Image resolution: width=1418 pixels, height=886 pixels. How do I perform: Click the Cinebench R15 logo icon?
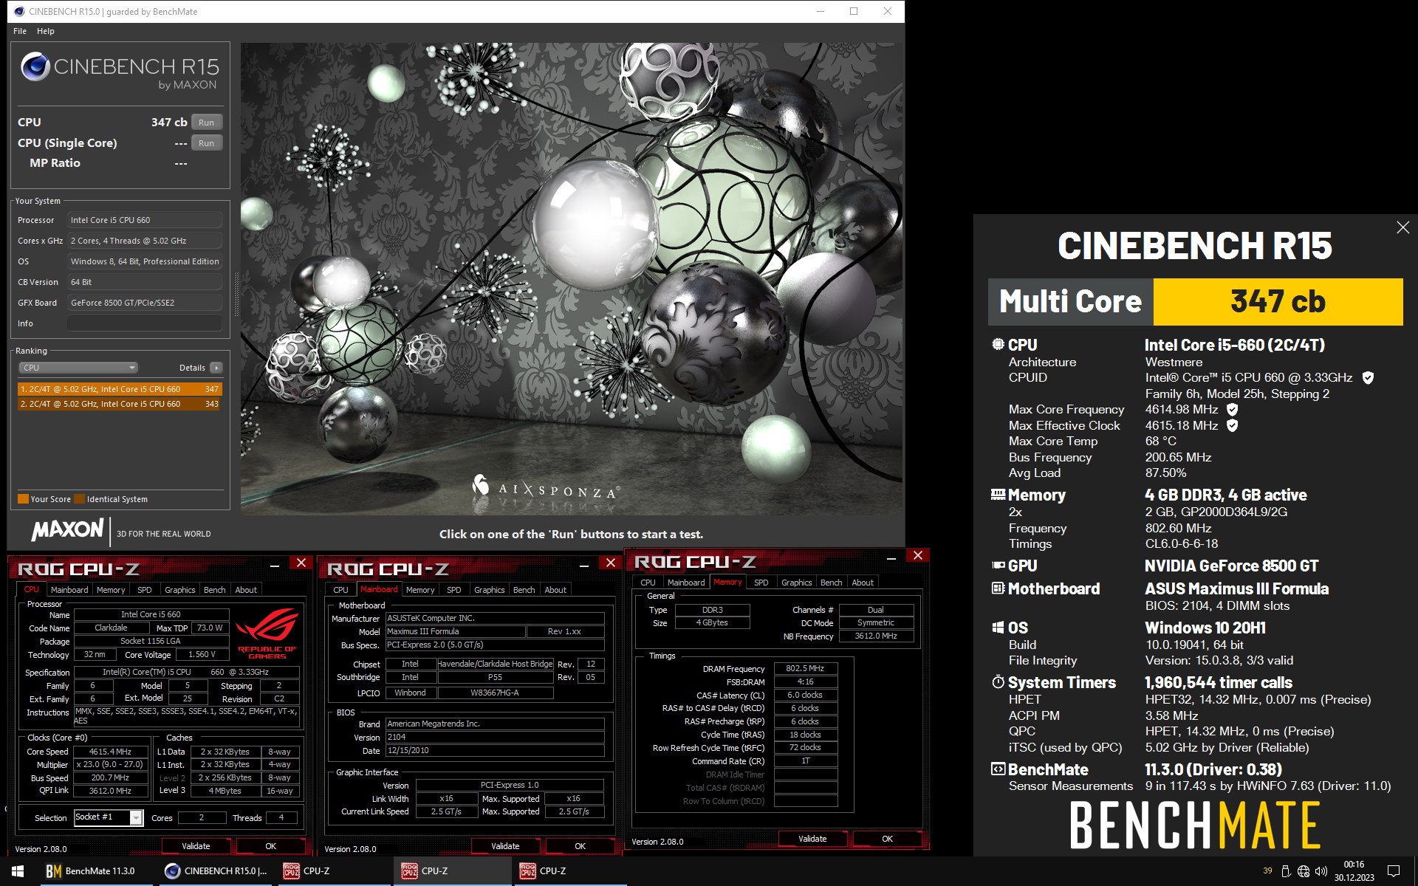[35, 66]
